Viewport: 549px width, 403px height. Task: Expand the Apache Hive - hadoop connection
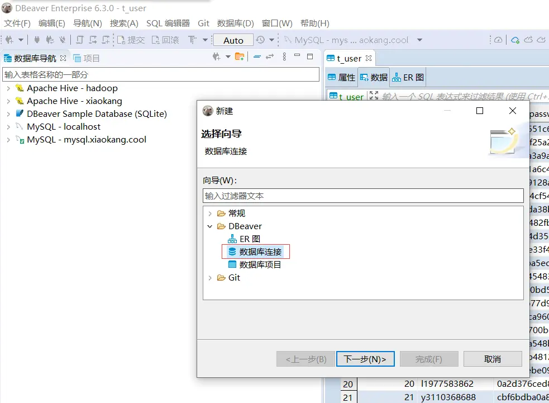[x=8, y=88]
